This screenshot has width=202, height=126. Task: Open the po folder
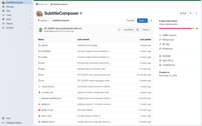click(42, 75)
